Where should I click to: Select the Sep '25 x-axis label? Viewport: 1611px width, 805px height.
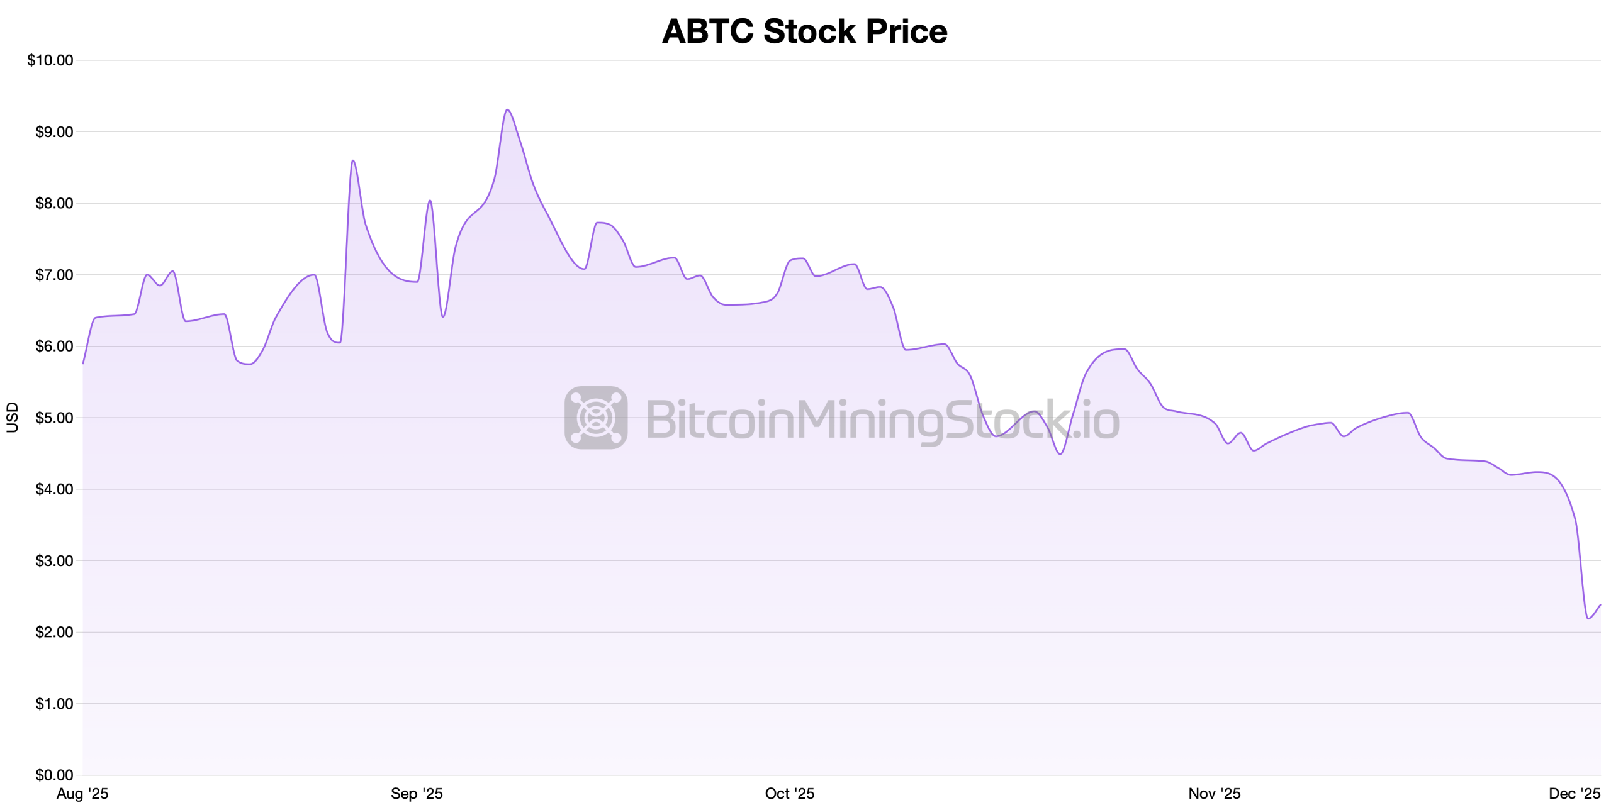tap(417, 794)
